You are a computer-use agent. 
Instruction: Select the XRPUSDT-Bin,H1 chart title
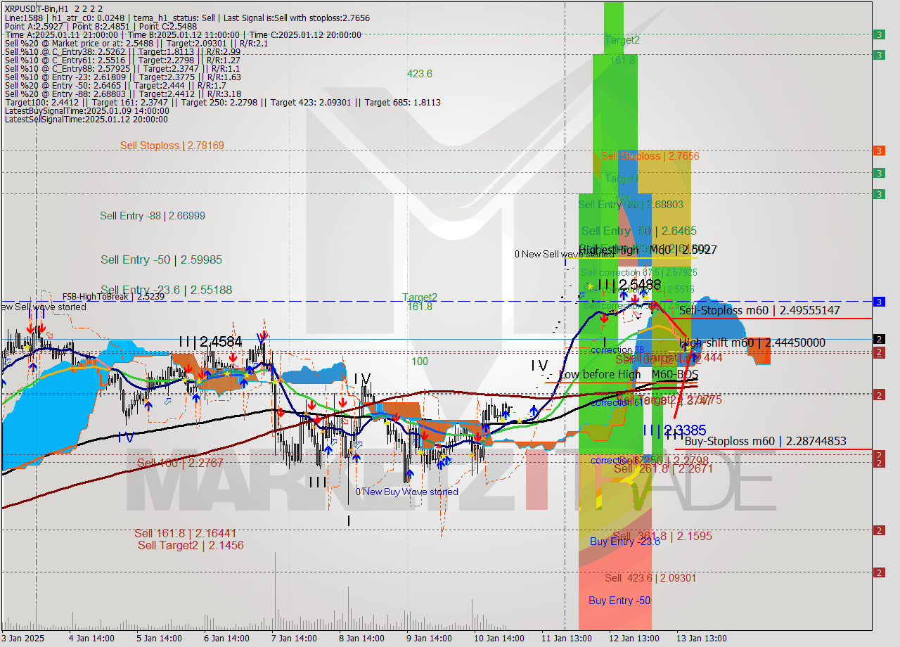tap(53, 9)
